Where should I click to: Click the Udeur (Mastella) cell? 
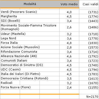tap(30, 34)
